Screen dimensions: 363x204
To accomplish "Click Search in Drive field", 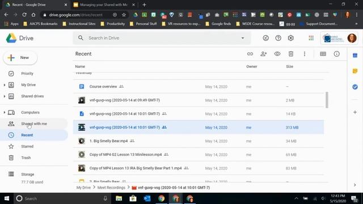I will point(162,38).
